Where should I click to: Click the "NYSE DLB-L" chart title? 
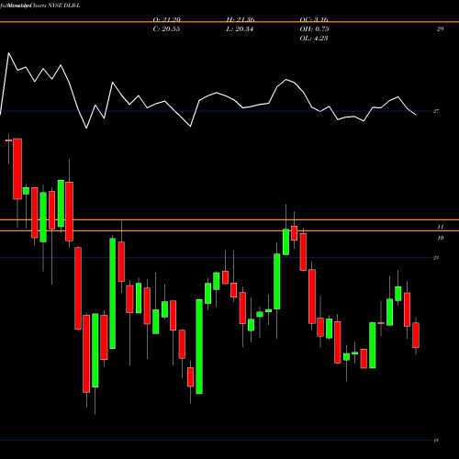click(64, 6)
